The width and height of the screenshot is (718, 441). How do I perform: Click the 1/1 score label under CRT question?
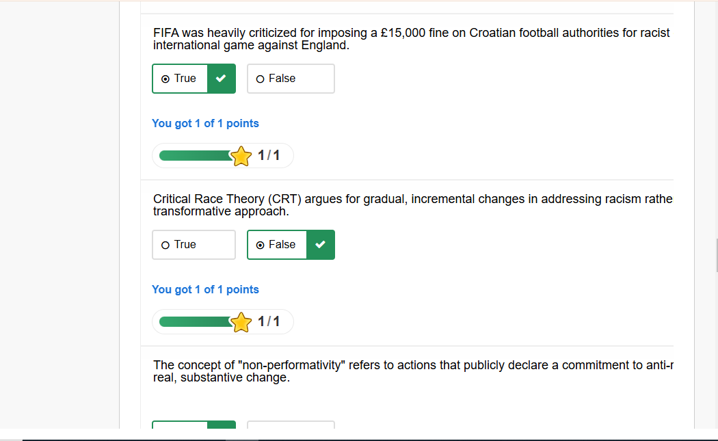(269, 322)
